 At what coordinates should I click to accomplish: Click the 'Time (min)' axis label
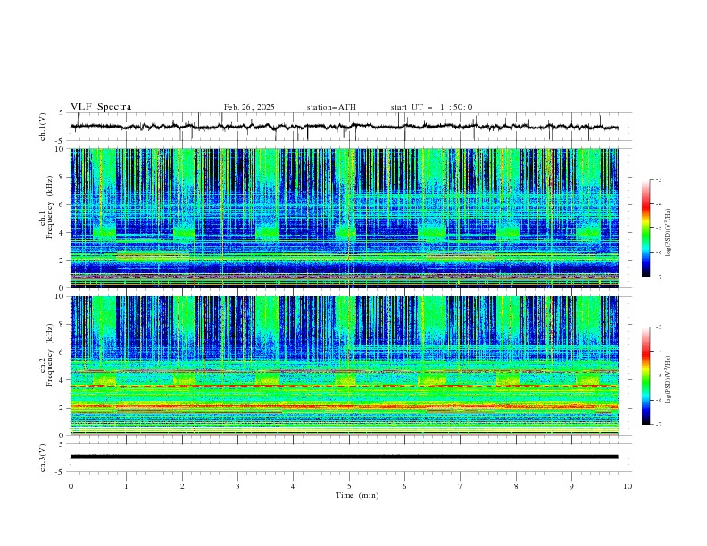pos(357,495)
